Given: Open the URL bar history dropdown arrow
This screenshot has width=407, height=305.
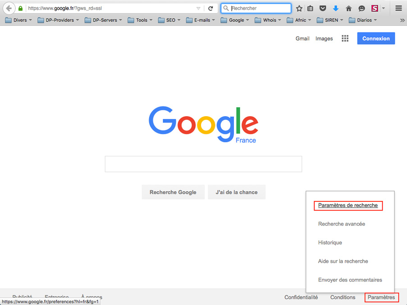Looking at the screenshot, I should 198,8.
